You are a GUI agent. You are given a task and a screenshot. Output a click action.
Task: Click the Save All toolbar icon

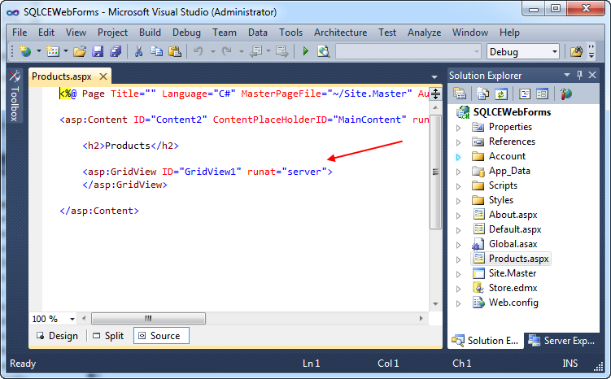(116, 51)
